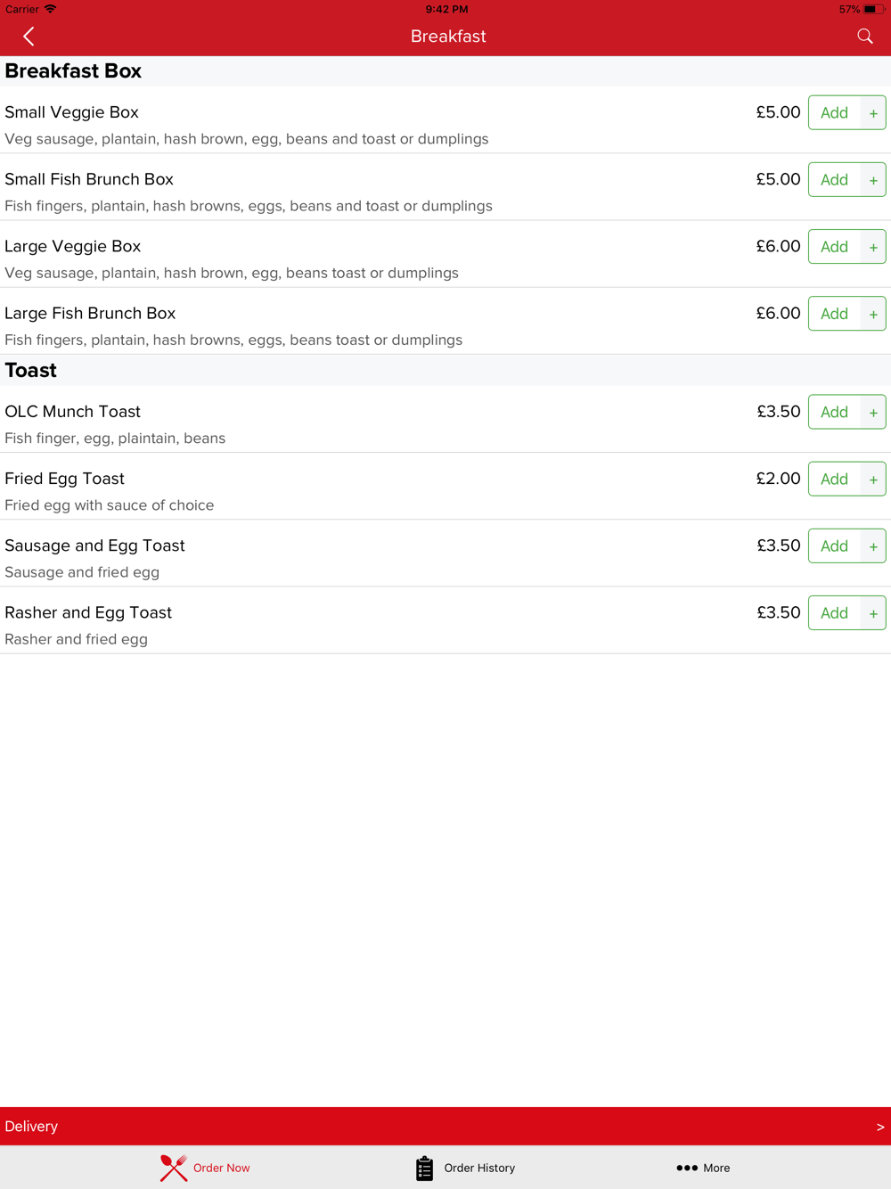Screen dimensions: 891x1189
Task: Select the Order Now tab label
Action: [x=221, y=1168]
